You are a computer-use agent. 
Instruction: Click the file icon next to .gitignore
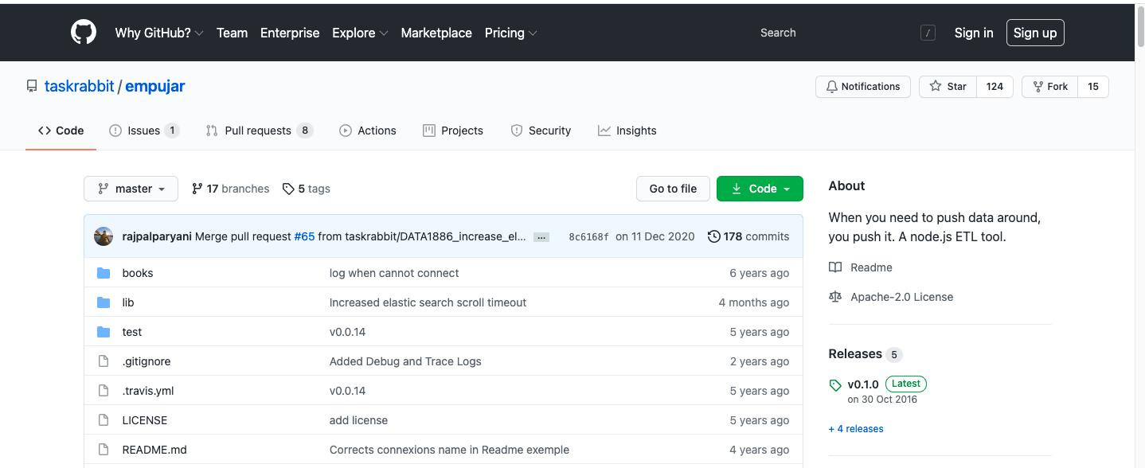(x=104, y=361)
